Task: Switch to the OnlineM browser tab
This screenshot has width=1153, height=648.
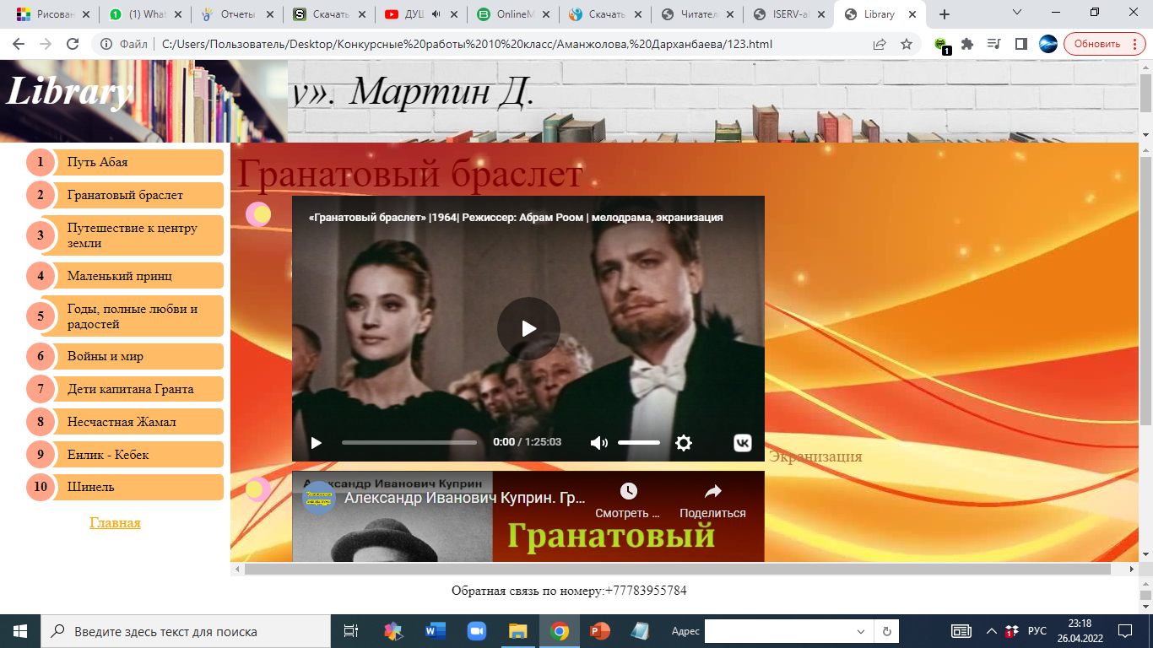Action: pyautogui.click(x=513, y=14)
